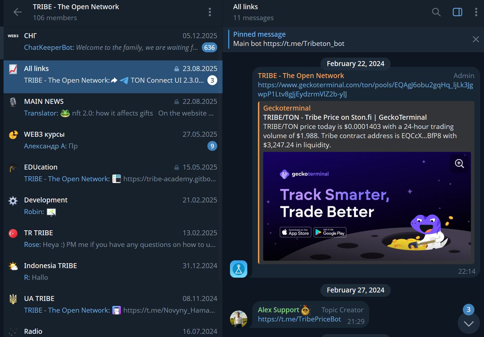
Task: Open the TR TRIBE topic
Action: 113,239
